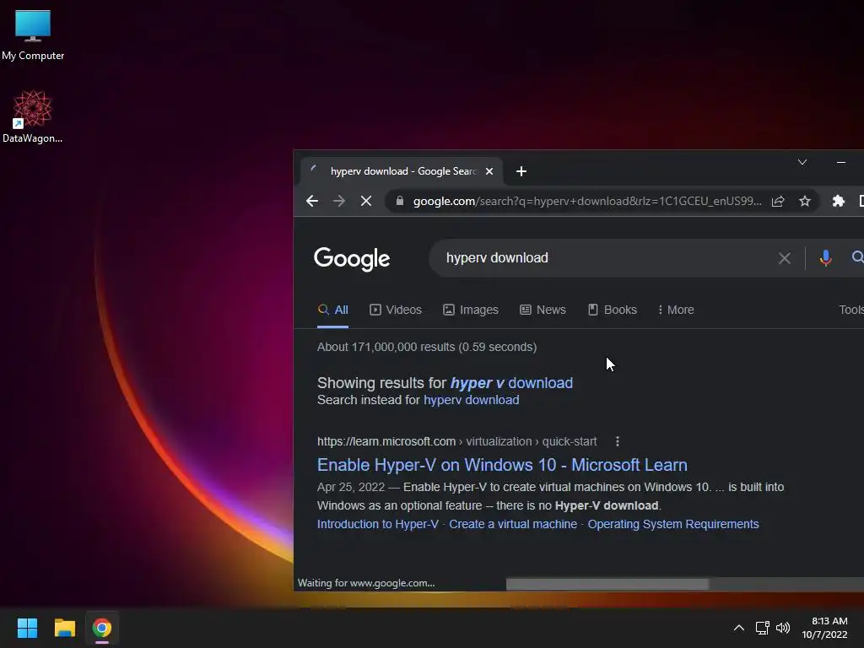Open 'Introduction to Hyper-V' sublink

[377, 524]
